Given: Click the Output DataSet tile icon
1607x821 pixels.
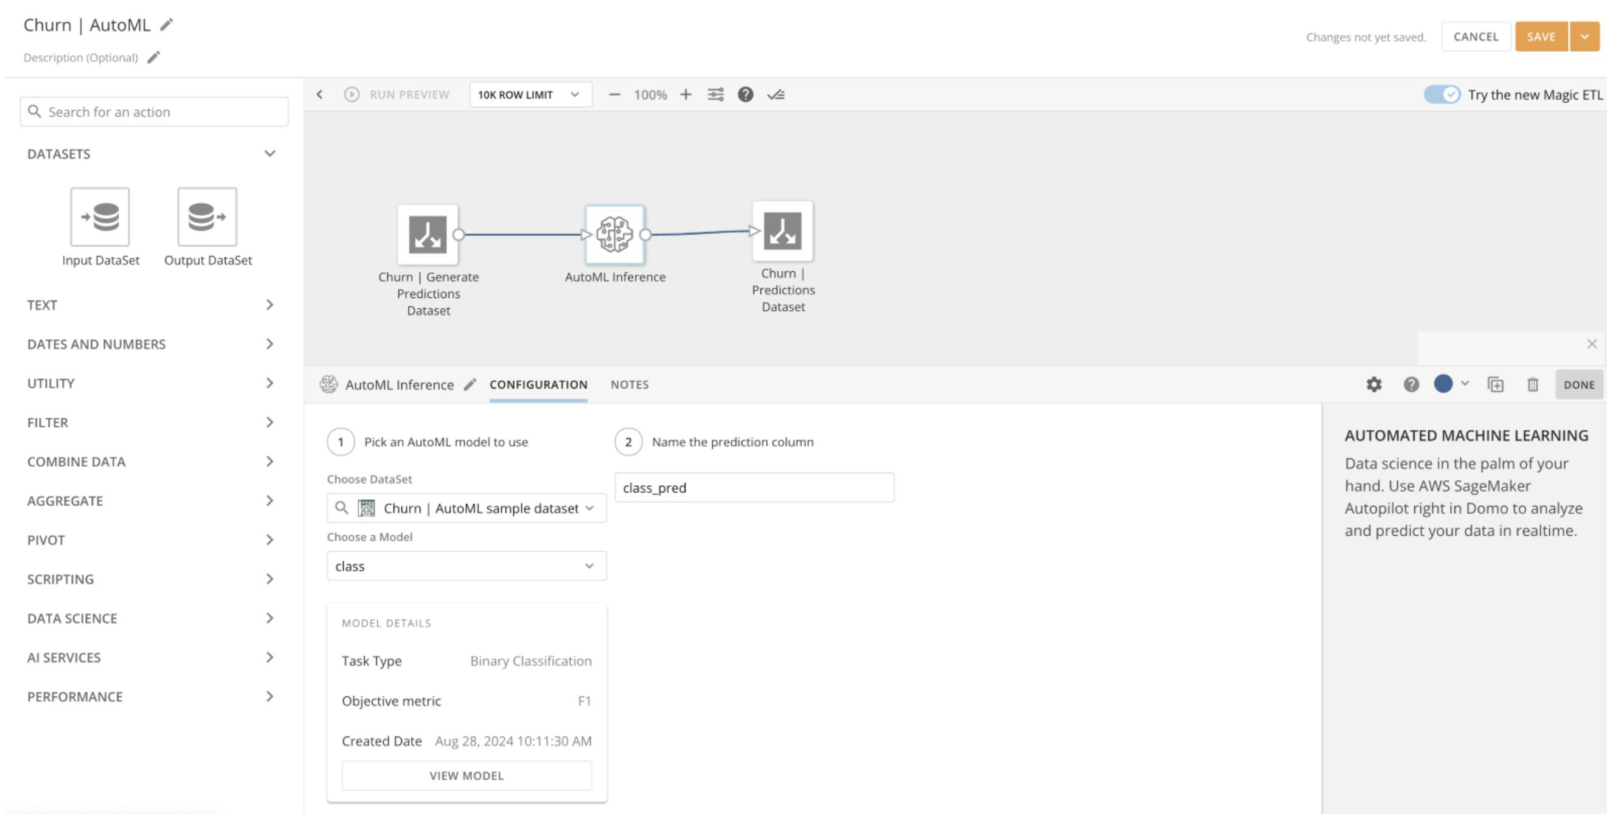Looking at the screenshot, I should [207, 217].
